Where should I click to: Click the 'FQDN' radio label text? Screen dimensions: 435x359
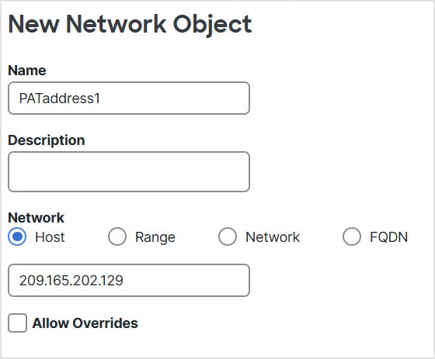click(x=388, y=237)
